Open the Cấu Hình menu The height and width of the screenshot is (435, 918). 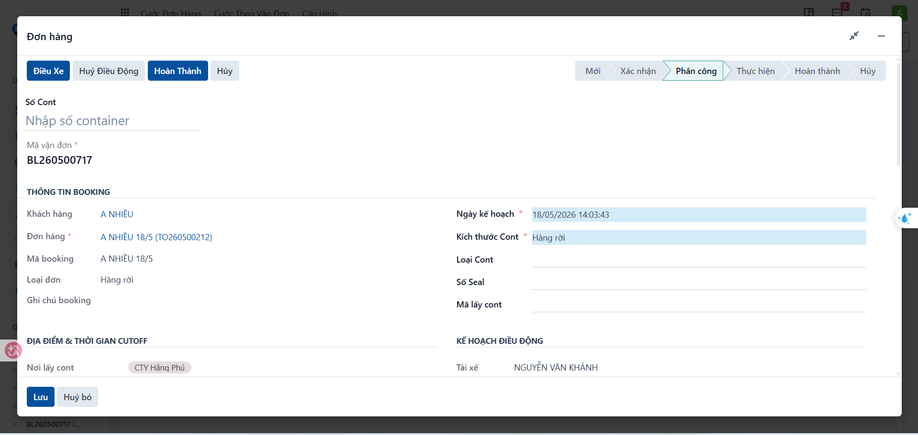click(x=320, y=13)
